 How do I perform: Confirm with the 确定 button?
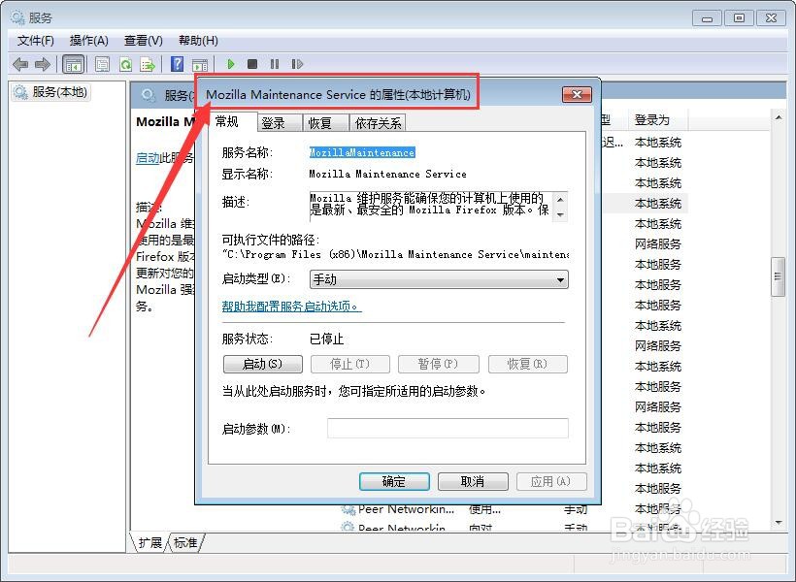point(394,481)
